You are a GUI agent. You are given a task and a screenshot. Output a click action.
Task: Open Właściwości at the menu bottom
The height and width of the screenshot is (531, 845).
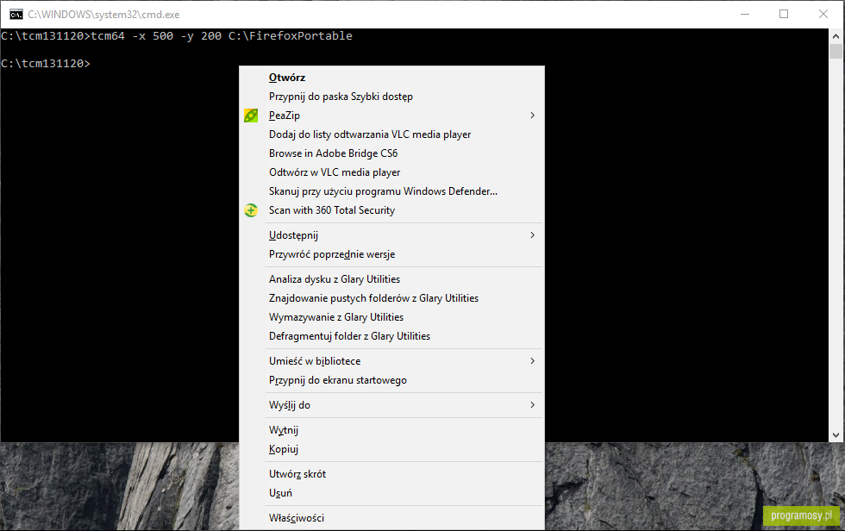(391, 518)
